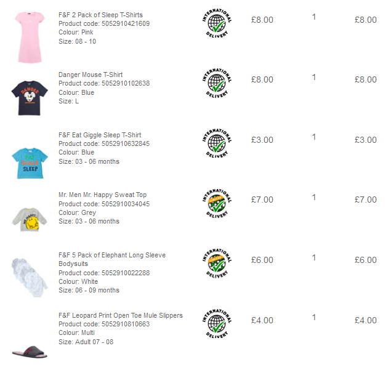Open Mr. Men Mr. Happy Sweat Top link
The width and height of the screenshot is (388, 367).
(x=102, y=195)
